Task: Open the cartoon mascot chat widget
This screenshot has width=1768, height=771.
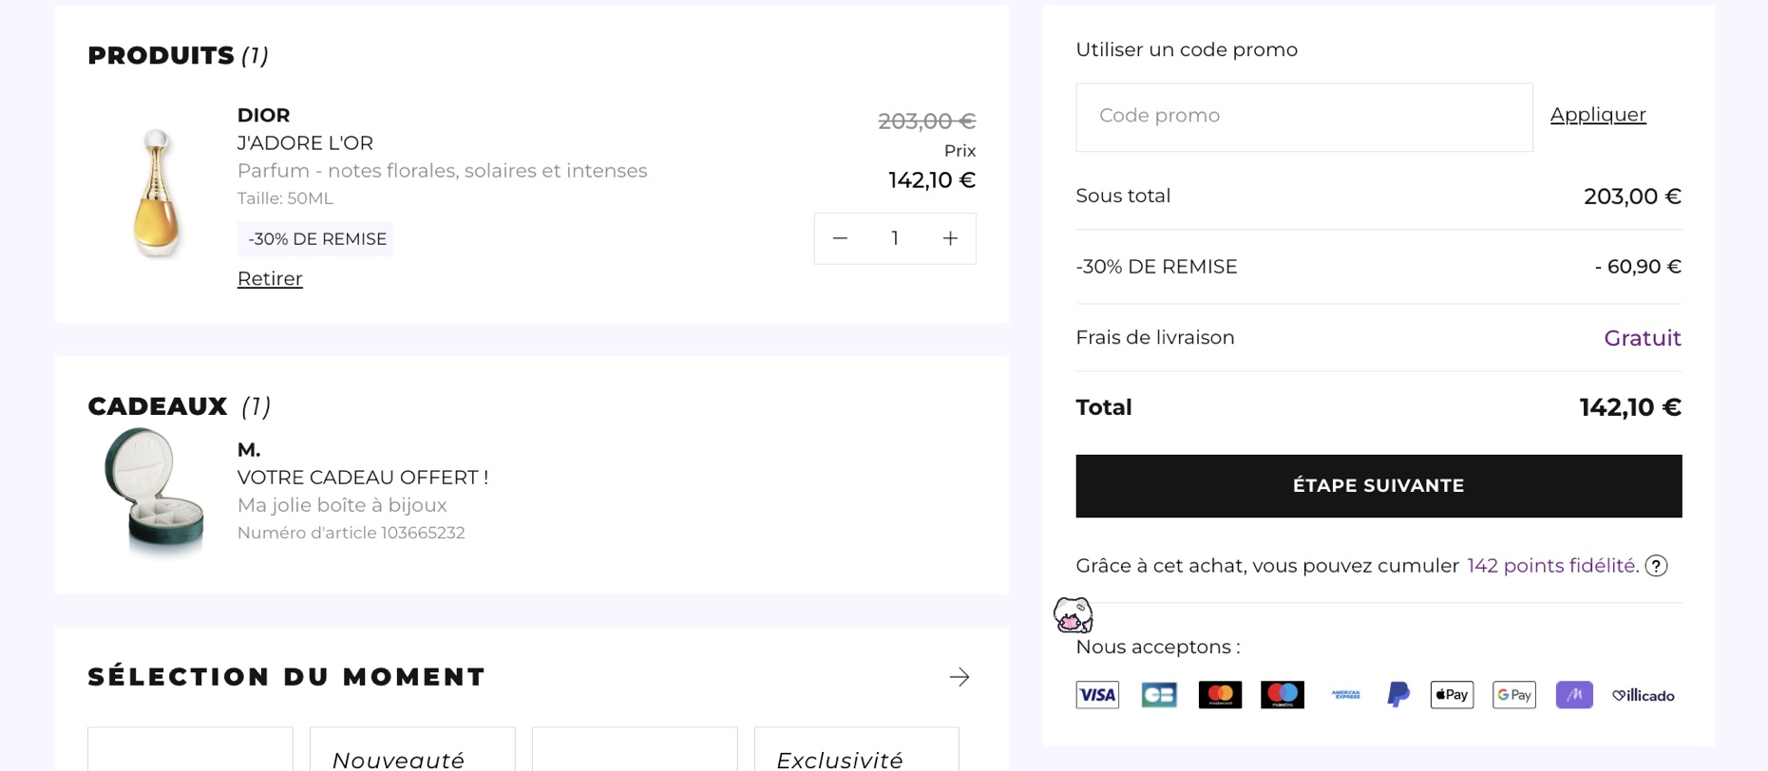Action: [1074, 615]
